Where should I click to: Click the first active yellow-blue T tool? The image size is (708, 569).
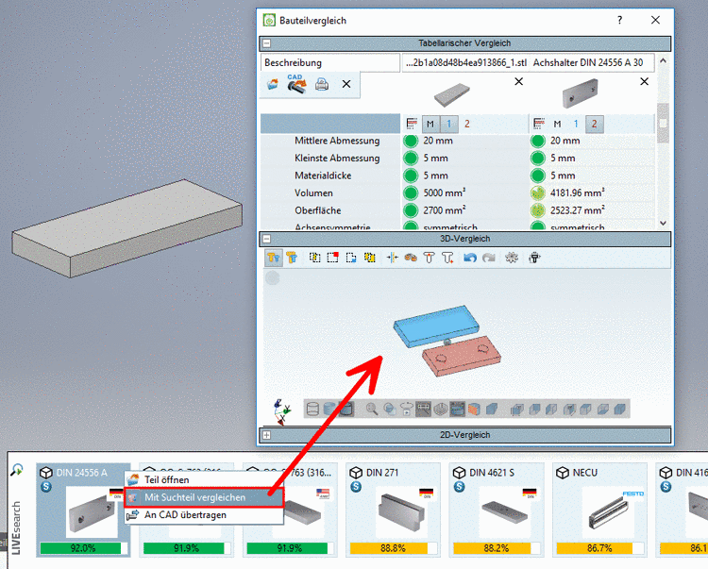pos(273,258)
